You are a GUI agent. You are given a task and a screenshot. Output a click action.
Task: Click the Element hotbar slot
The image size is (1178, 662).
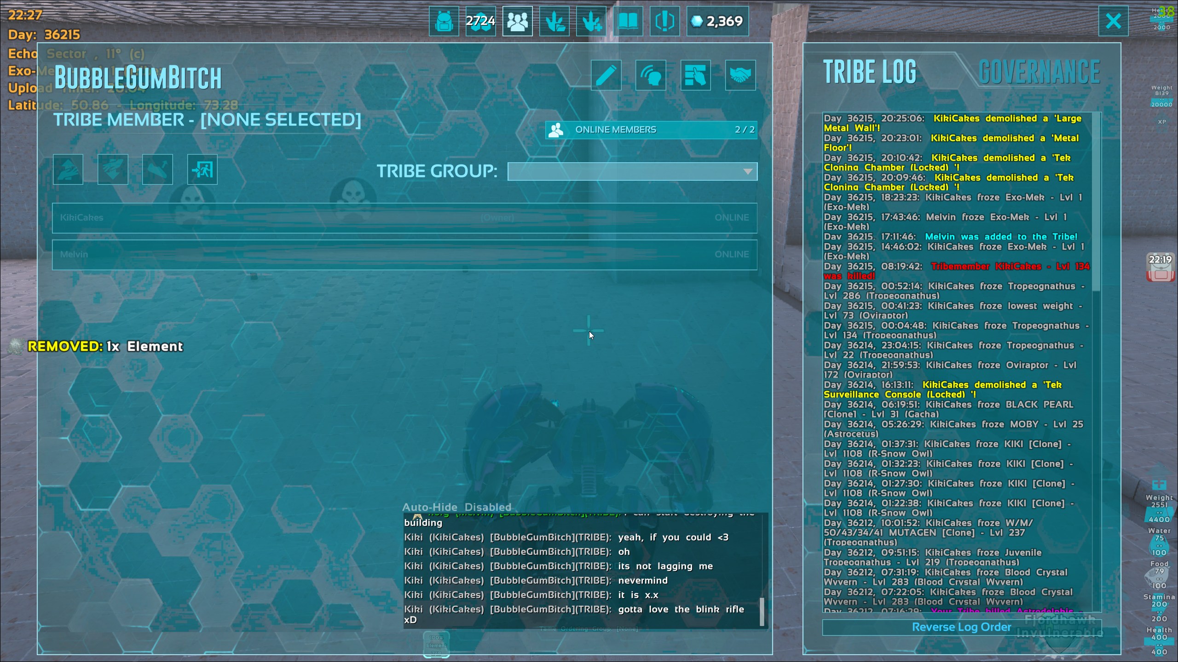436,644
